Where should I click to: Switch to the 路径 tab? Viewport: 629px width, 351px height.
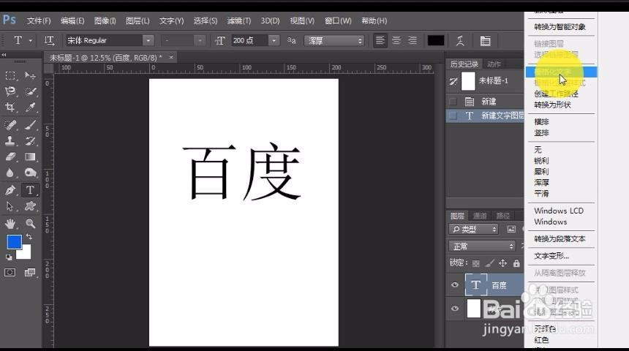pyautogui.click(x=503, y=216)
